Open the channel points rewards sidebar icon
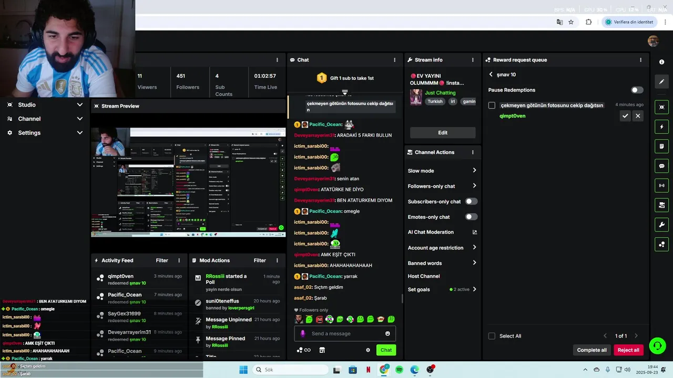The image size is (673, 378). [661, 244]
